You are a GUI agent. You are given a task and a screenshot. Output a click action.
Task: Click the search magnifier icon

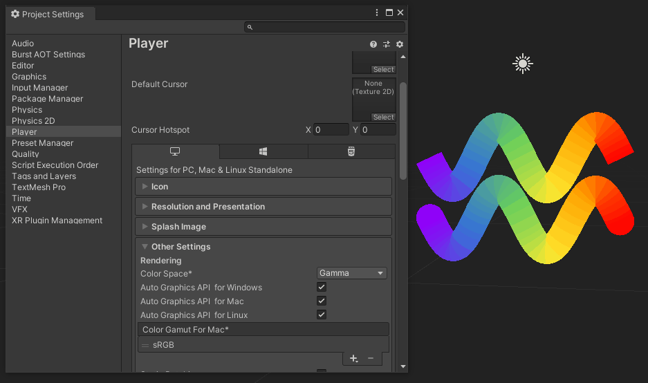250,27
